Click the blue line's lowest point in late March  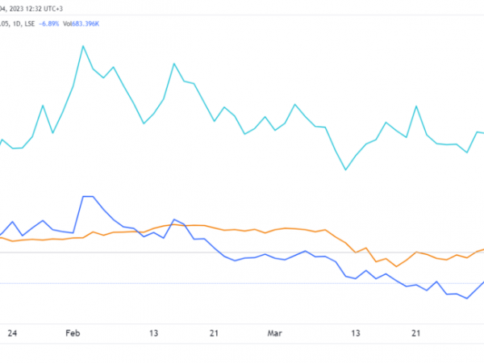click(467, 298)
